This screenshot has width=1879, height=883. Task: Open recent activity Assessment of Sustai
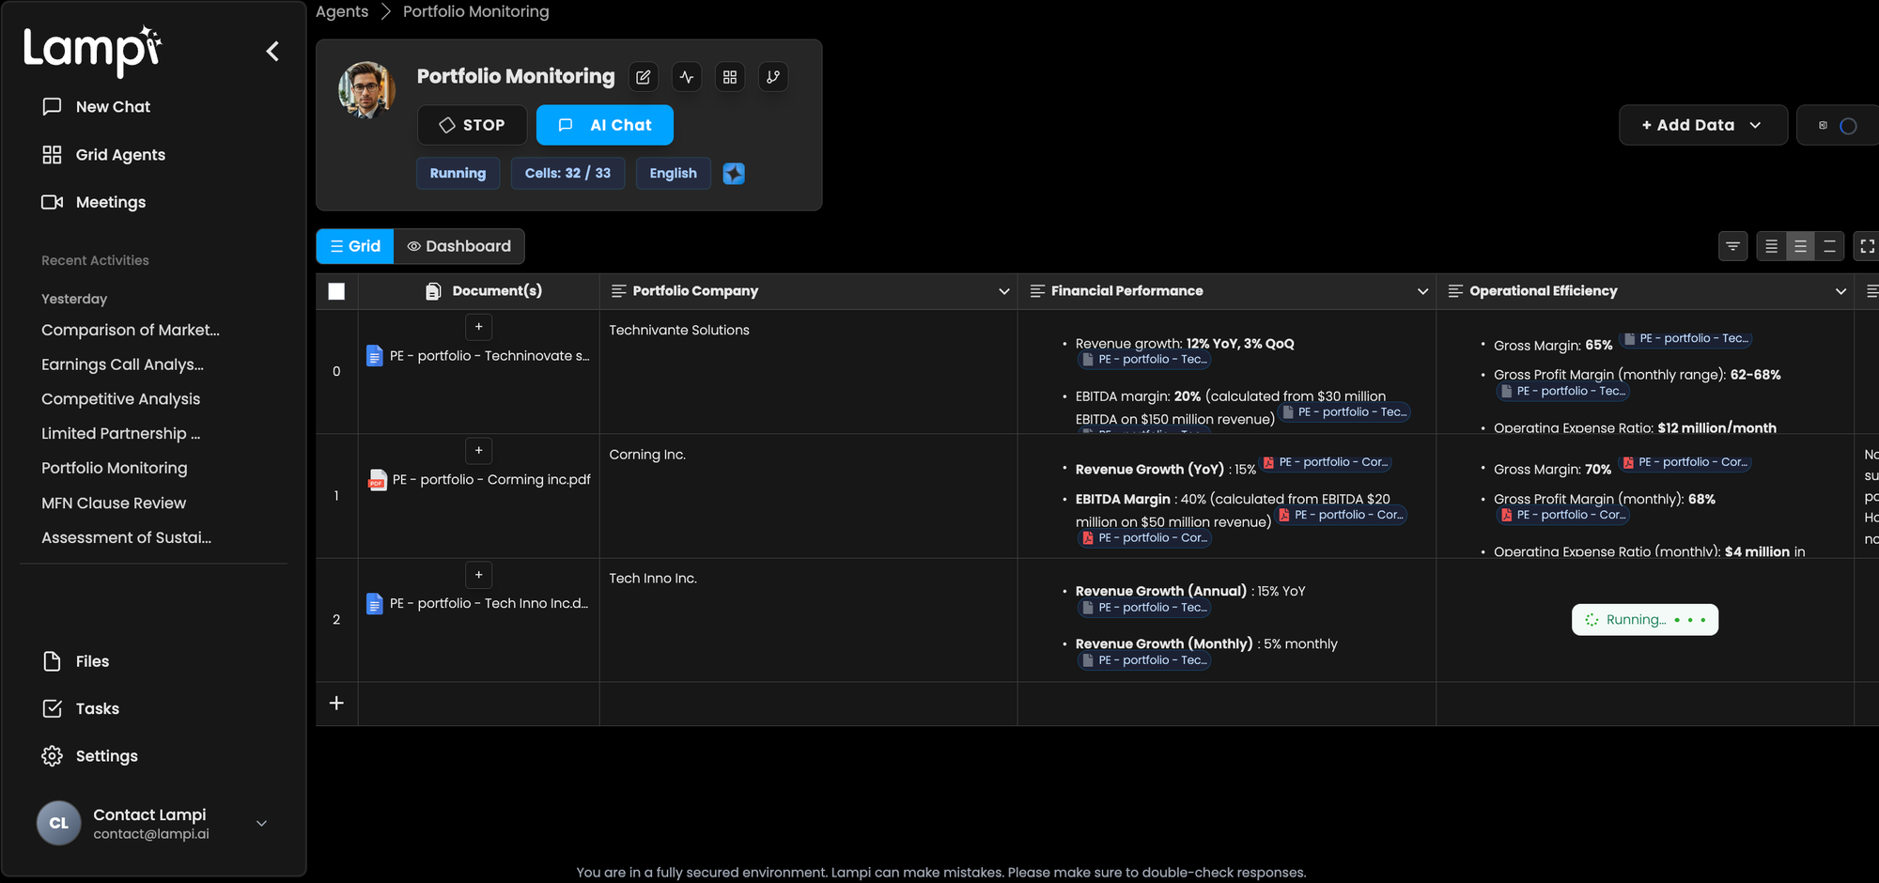[x=126, y=537]
